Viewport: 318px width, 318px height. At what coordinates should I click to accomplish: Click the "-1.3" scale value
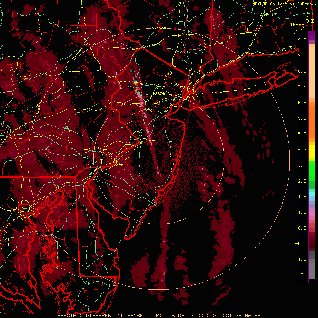tap(301, 259)
